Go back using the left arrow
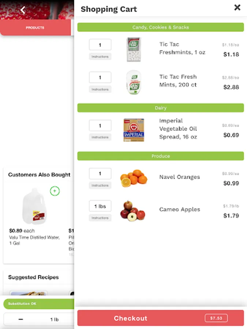Screen dimensions: 247x329 [23, 10]
